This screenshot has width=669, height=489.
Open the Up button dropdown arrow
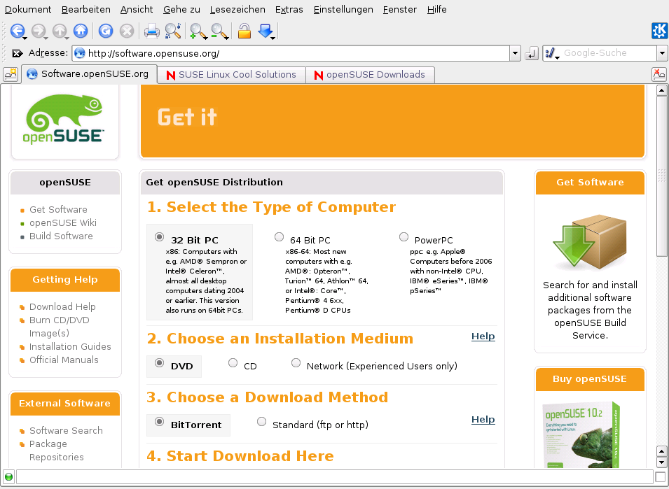click(x=67, y=38)
